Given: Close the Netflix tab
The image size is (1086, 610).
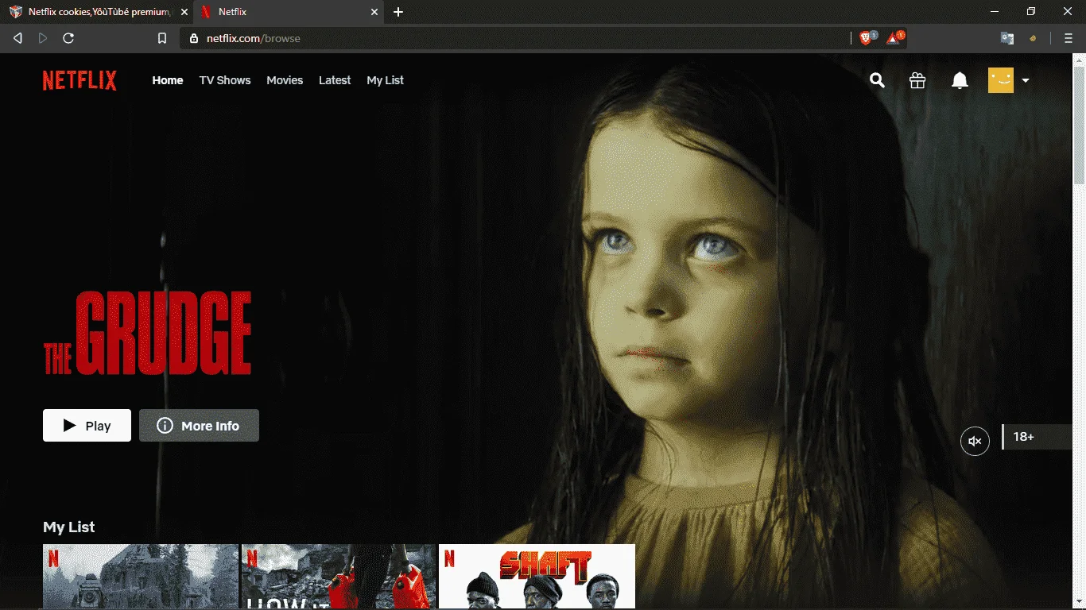Looking at the screenshot, I should coord(375,12).
